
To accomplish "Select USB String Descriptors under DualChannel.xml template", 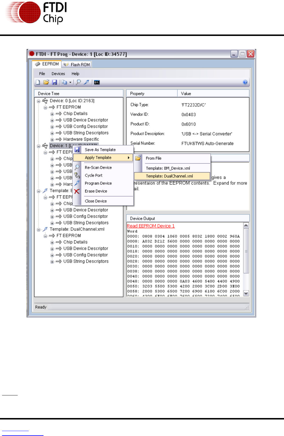I will pyautogui.click(x=86, y=261).
